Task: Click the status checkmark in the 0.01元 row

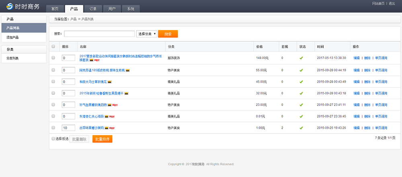Action: point(301,116)
